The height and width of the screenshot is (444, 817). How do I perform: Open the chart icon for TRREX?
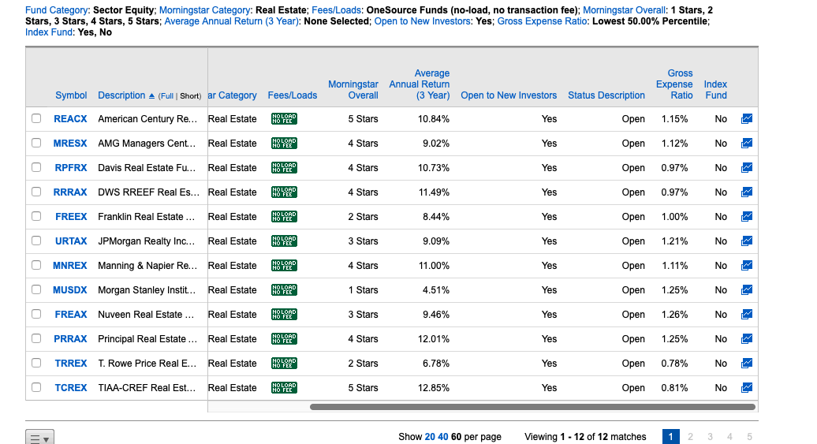pos(747,364)
